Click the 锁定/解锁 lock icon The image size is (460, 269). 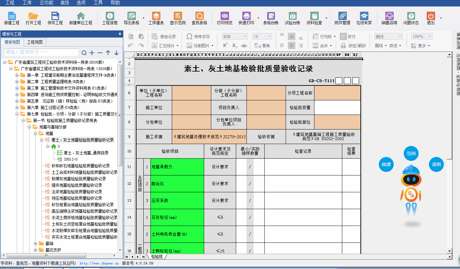pyautogui.click(x=343, y=46)
